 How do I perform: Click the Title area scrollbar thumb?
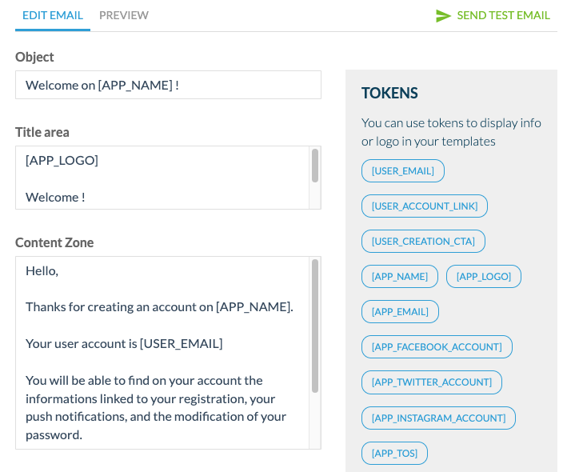pos(315,166)
